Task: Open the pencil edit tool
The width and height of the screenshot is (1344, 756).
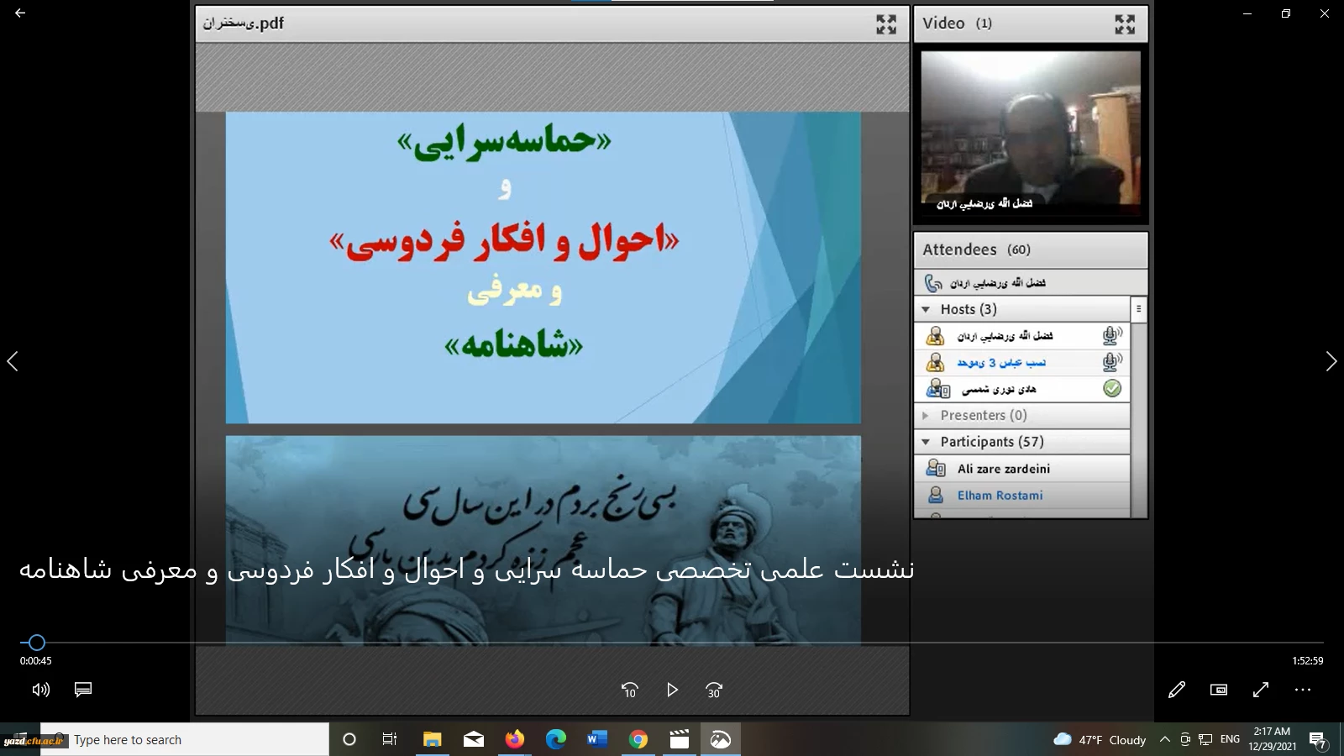Action: coord(1177,690)
